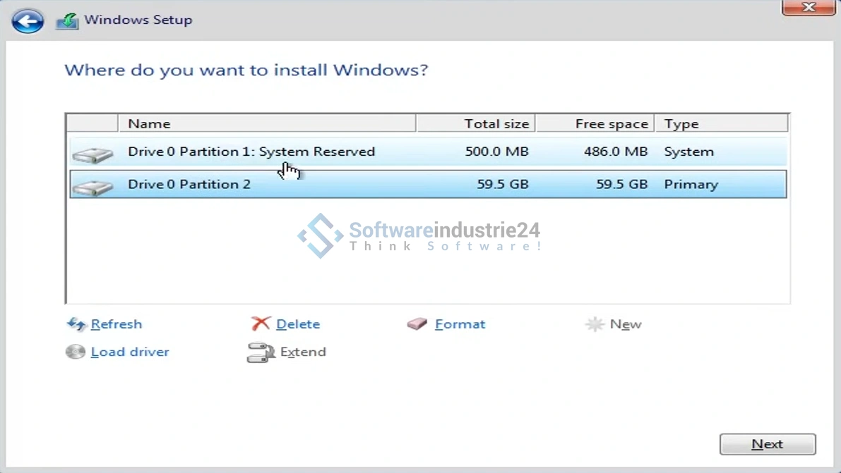Image resolution: width=841 pixels, height=473 pixels.
Task: Open the Format link
Action: pos(460,324)
